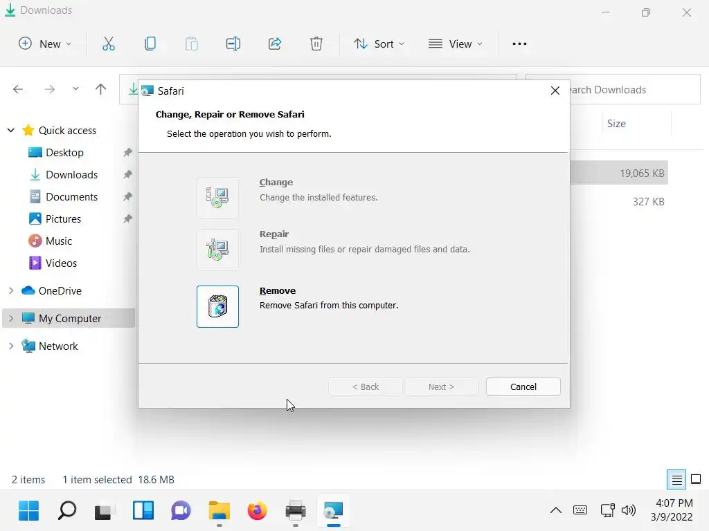The height and width of the screenshot is (531, 709).
Task: Choose the Change features icon
Action: click(x=217, y=198)
